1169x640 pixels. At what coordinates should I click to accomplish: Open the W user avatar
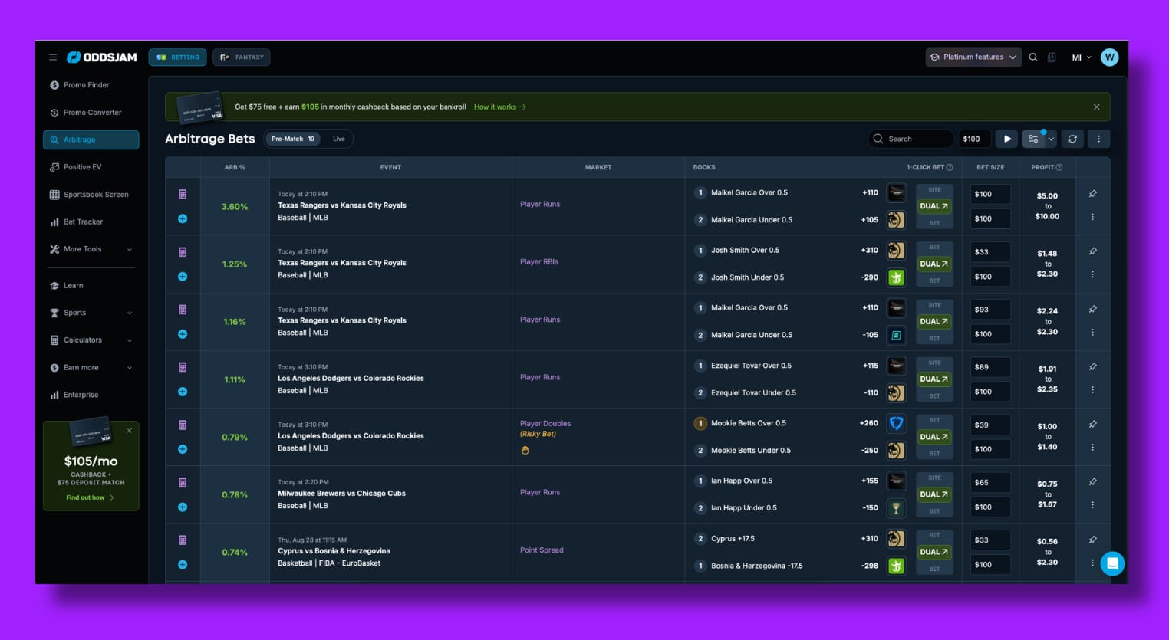point(1109,57)
